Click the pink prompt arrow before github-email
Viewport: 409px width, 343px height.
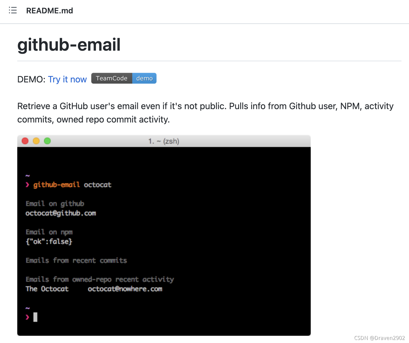[x=27, y=185]
